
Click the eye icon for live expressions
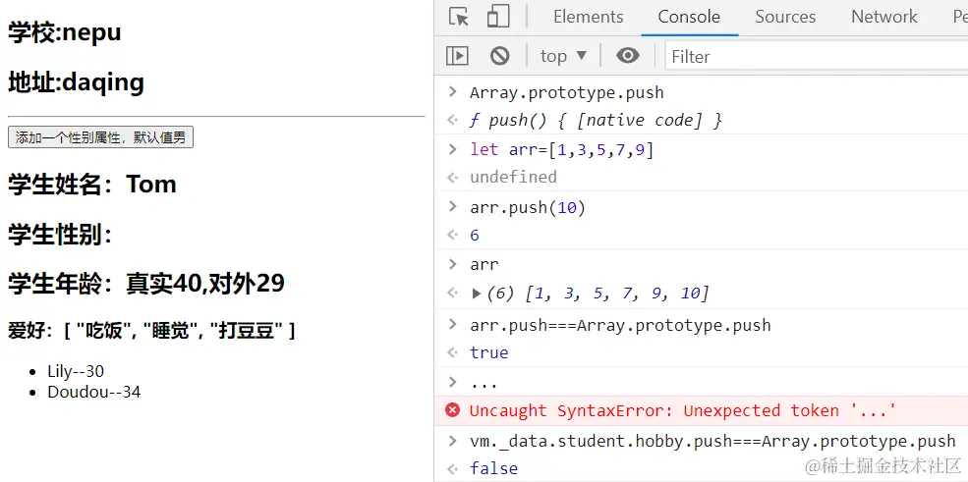(627, 56)
